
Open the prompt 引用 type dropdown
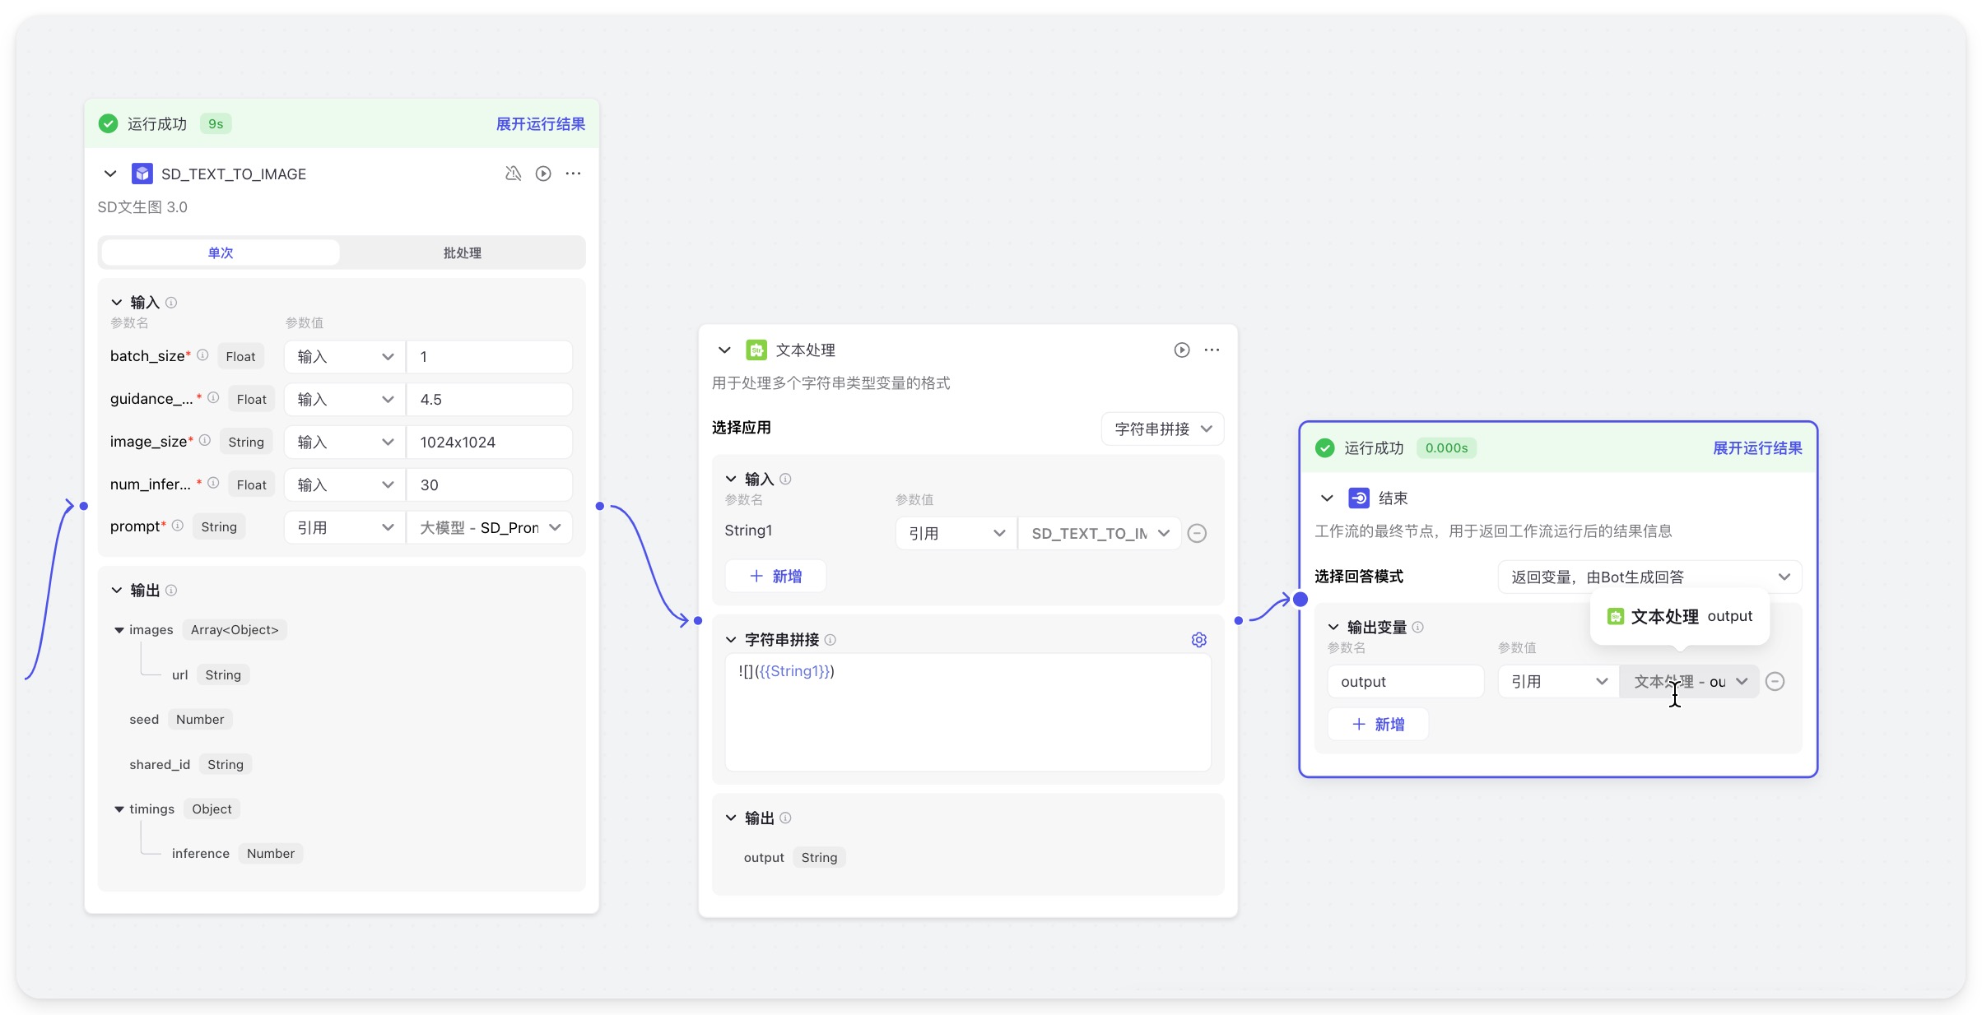(345, 528)
